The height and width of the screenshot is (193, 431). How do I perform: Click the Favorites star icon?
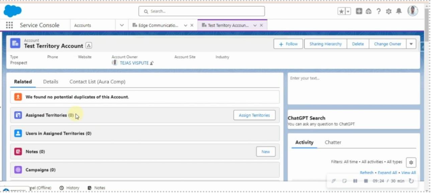point(341,11)
